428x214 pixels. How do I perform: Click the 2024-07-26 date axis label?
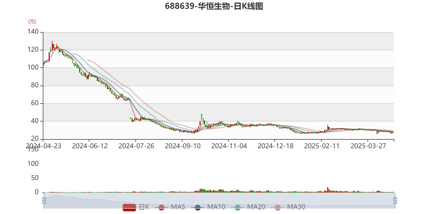pos(136,146)
